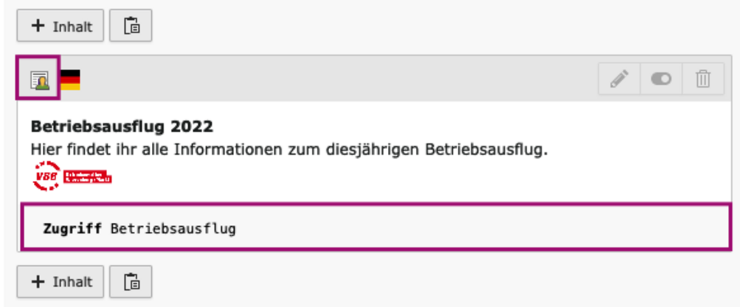This screenshot has width=740, height=307.
Task: Edit the content element via pencil icon
Action: click(618, 80)
